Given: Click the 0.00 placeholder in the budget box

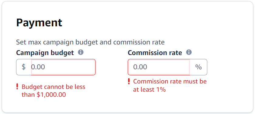Looking at the screenshot, I should pos(38,67).
